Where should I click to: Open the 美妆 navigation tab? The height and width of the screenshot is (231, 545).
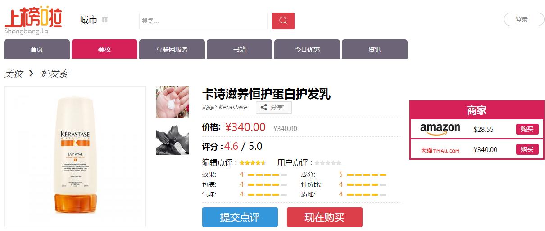pos(104,49)
